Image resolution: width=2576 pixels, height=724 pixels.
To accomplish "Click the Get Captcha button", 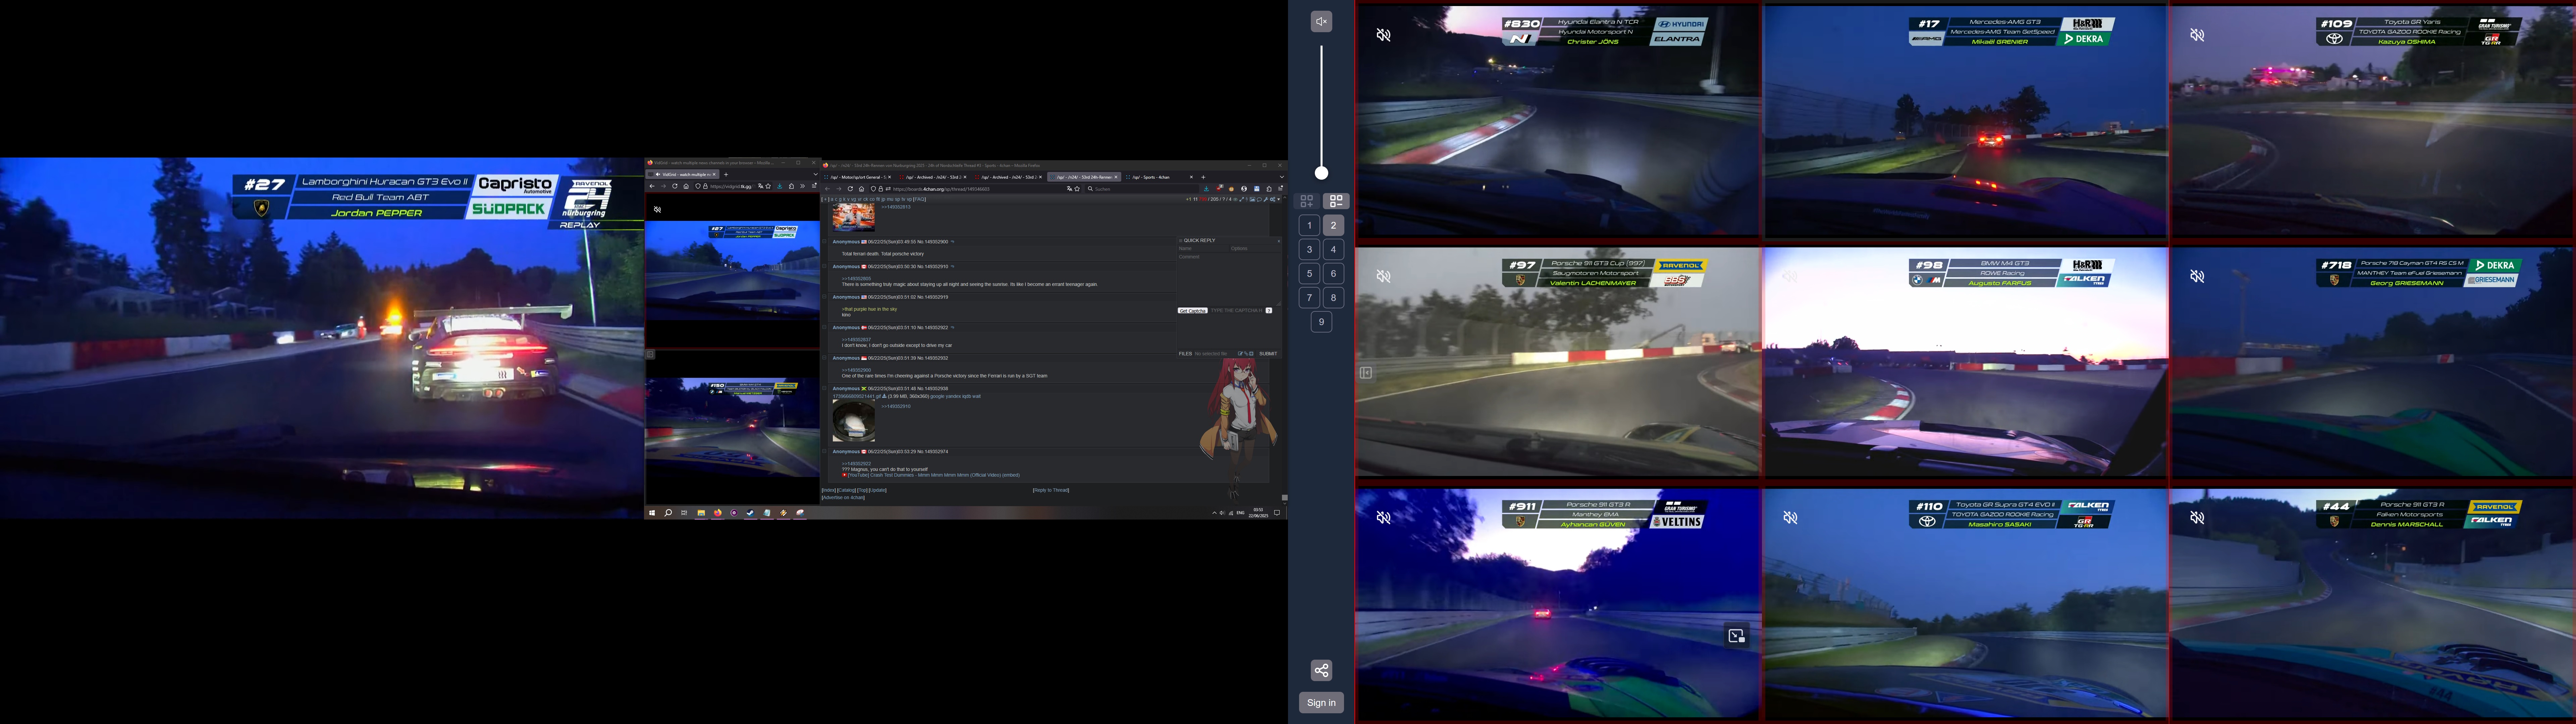I will (x=1193, y=311).
